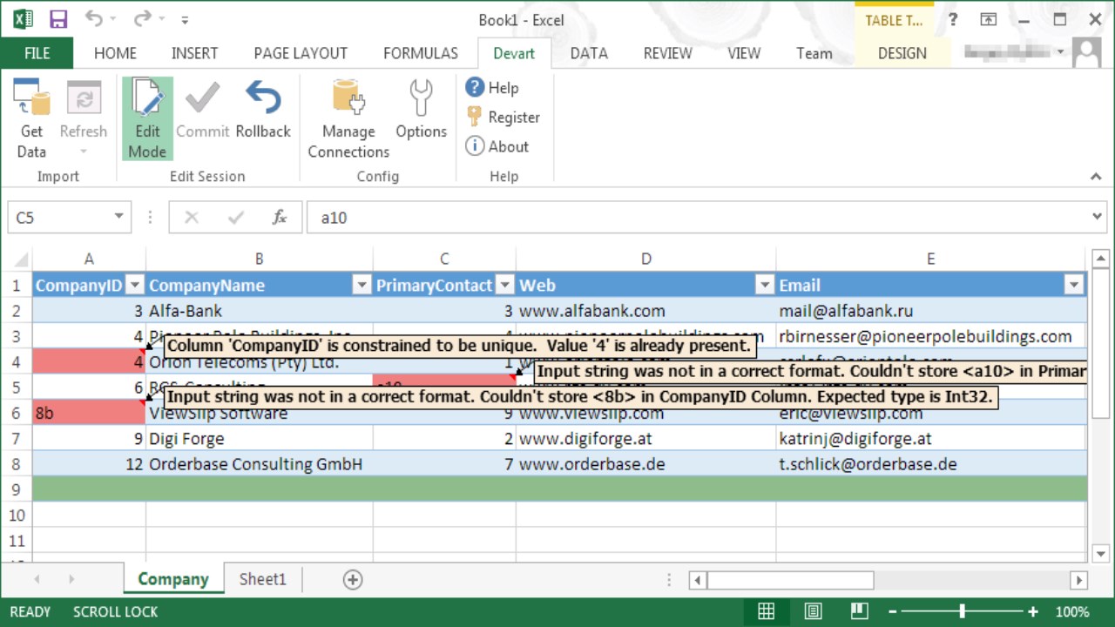Switch to the REVIEW tab
The width and height of the screenshot is (1115, 627).
click(x=668, y=53)
